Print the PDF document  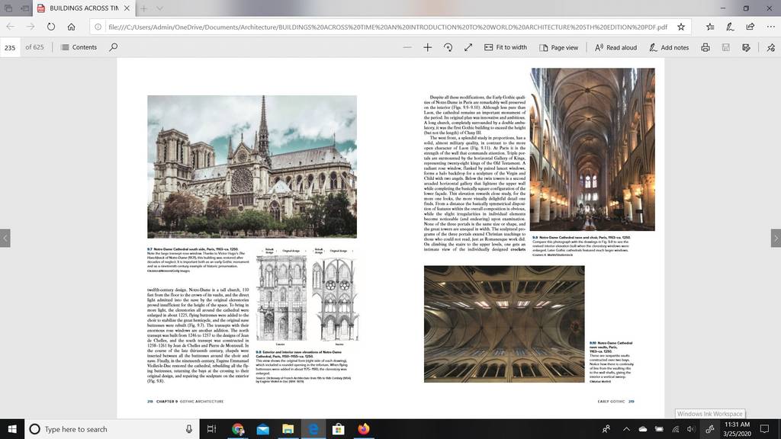(705, 47)
